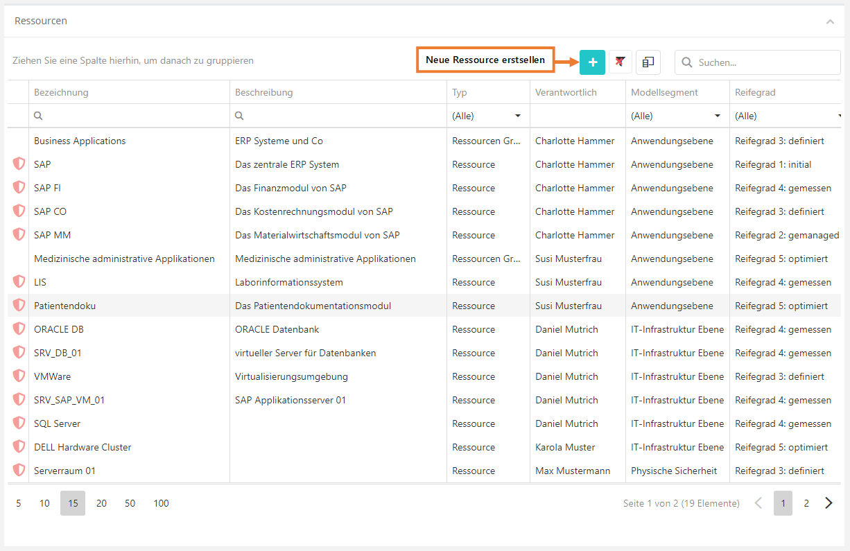Click the shield icon for ORACLE DB
This screenshot has width=850, height=551.
(x=19, y=329)
